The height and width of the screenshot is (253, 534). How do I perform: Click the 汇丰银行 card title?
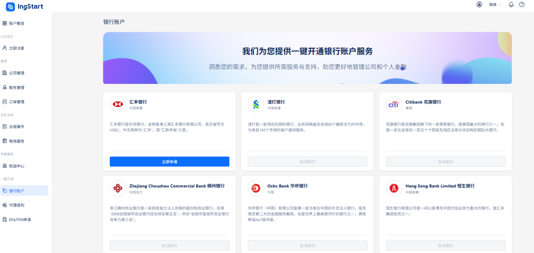click(138, 102)
